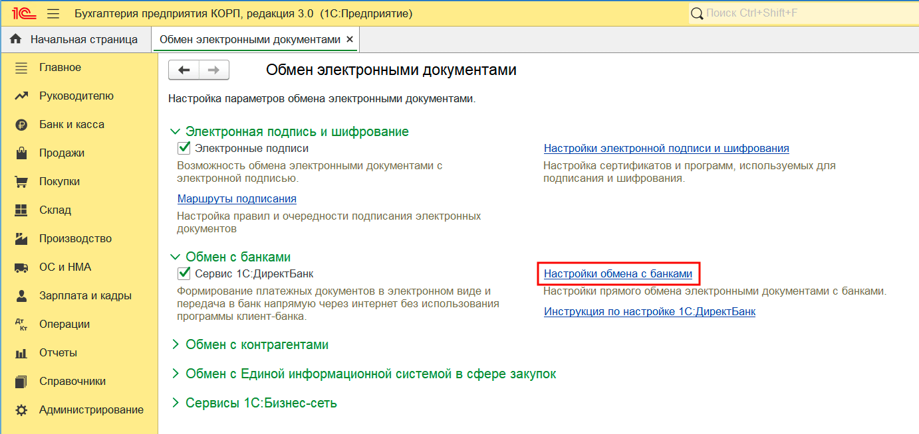
Task: Click the Склад warehouse grid icon
Action: tap(21, 210)
